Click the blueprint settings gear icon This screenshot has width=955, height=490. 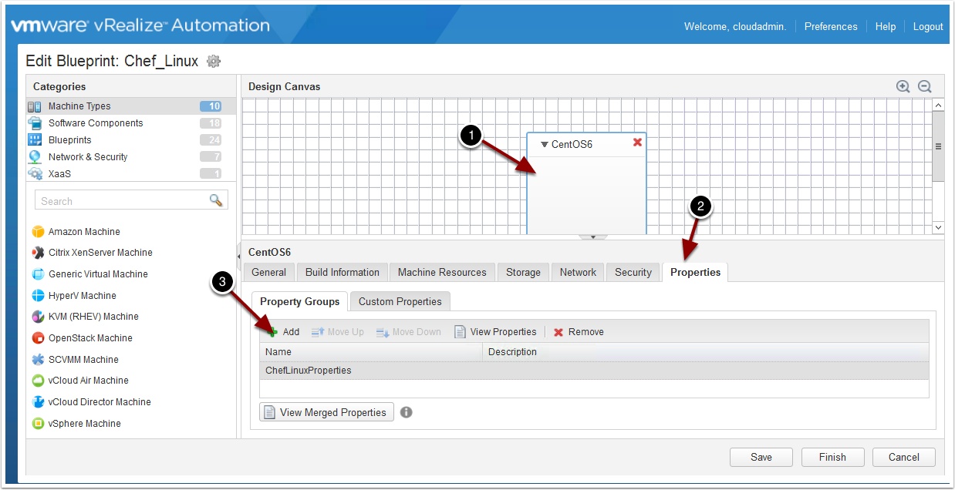214,61
